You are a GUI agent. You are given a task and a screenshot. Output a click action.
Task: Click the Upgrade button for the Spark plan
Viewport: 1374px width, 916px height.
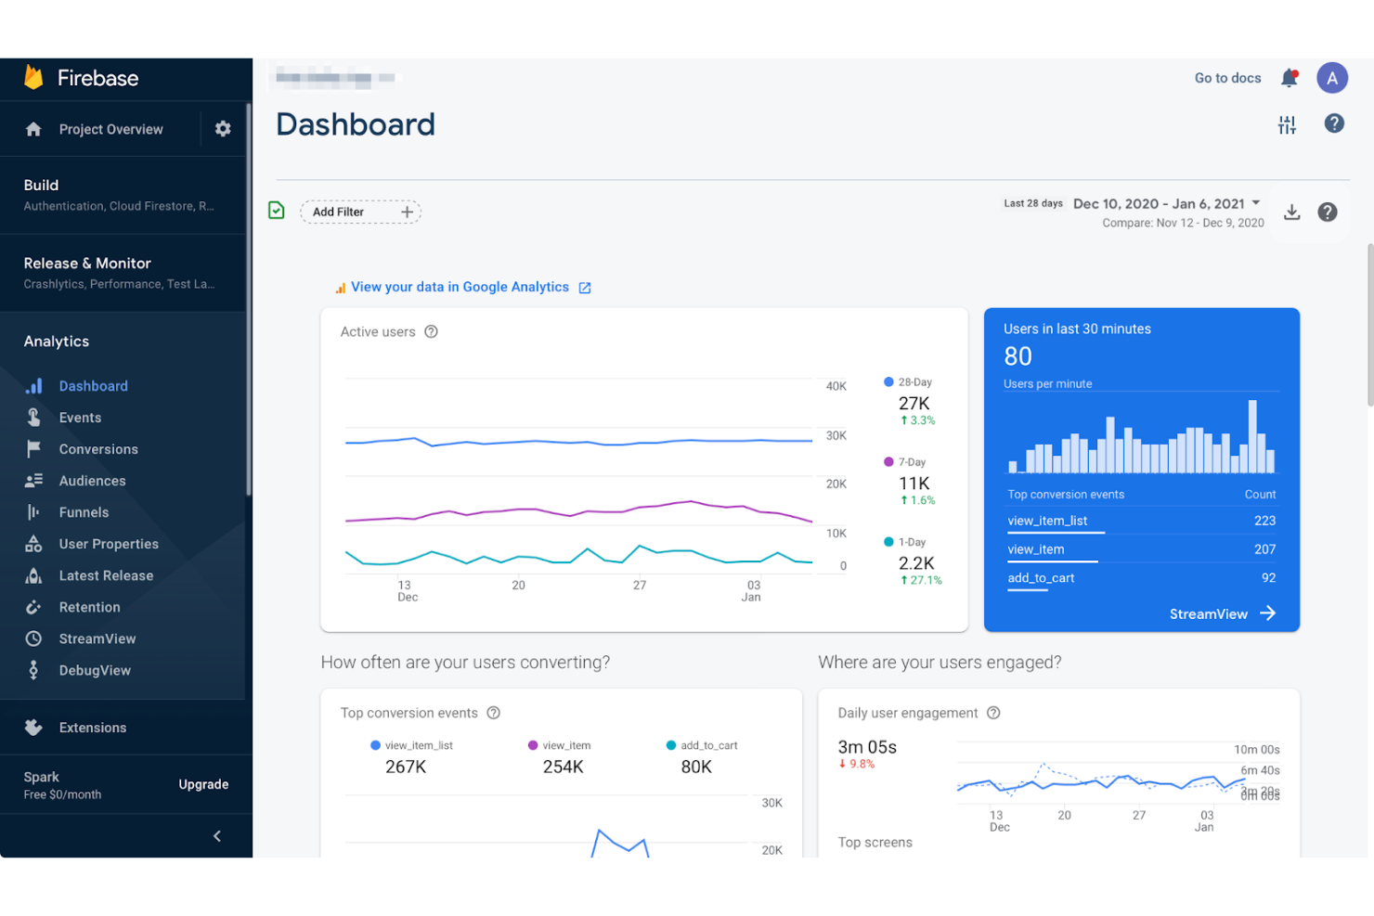tap(203, 783)
